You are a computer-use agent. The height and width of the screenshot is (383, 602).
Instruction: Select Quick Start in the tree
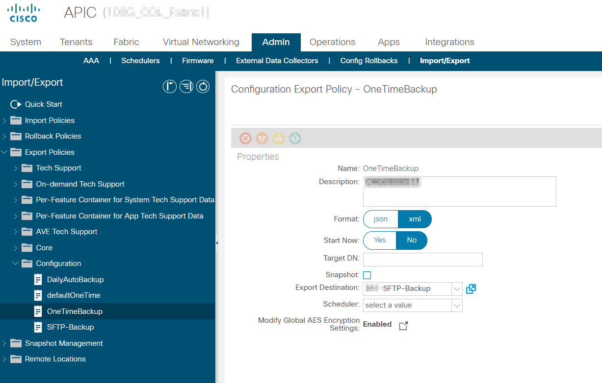[44, 104]
